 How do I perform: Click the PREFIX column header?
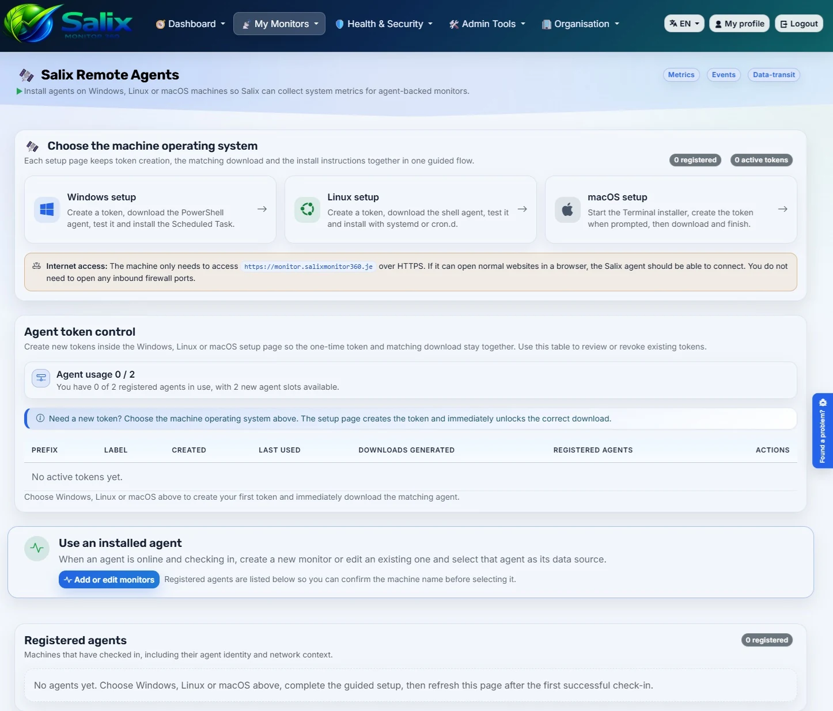(44, 450)
